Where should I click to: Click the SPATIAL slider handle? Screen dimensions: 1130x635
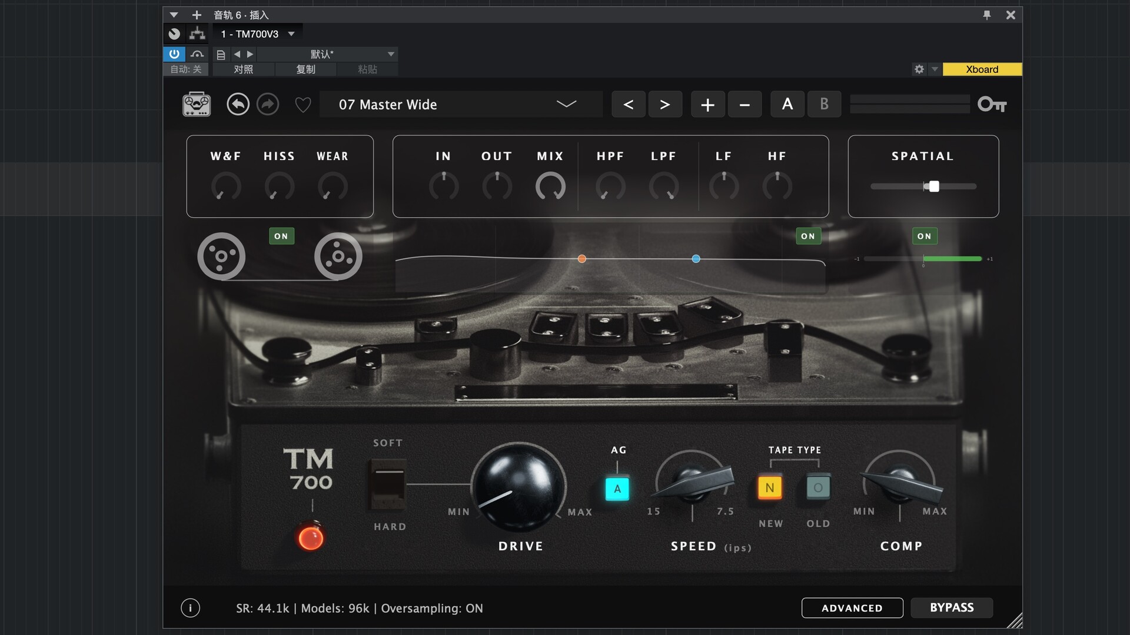[x=933, y=186]
